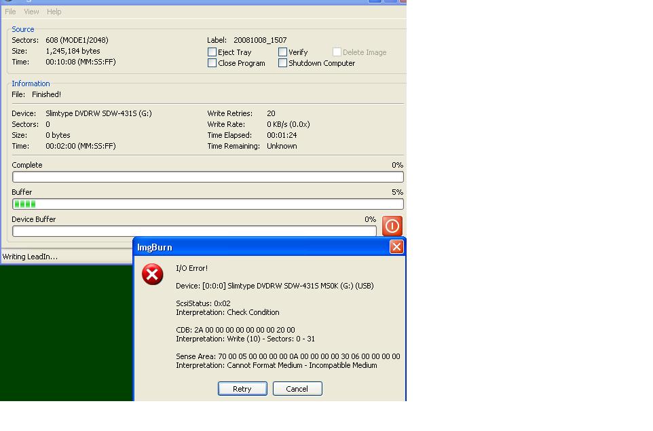Click 'Interpretation: Check Condition' line

click(x=227, y=312)
